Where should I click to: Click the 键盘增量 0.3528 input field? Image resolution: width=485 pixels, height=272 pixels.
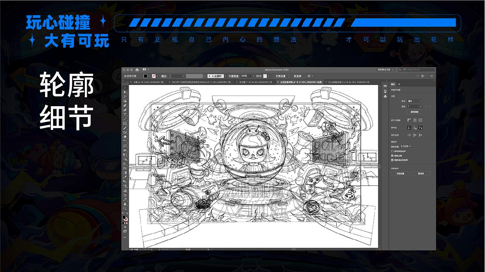pos(406,146)
